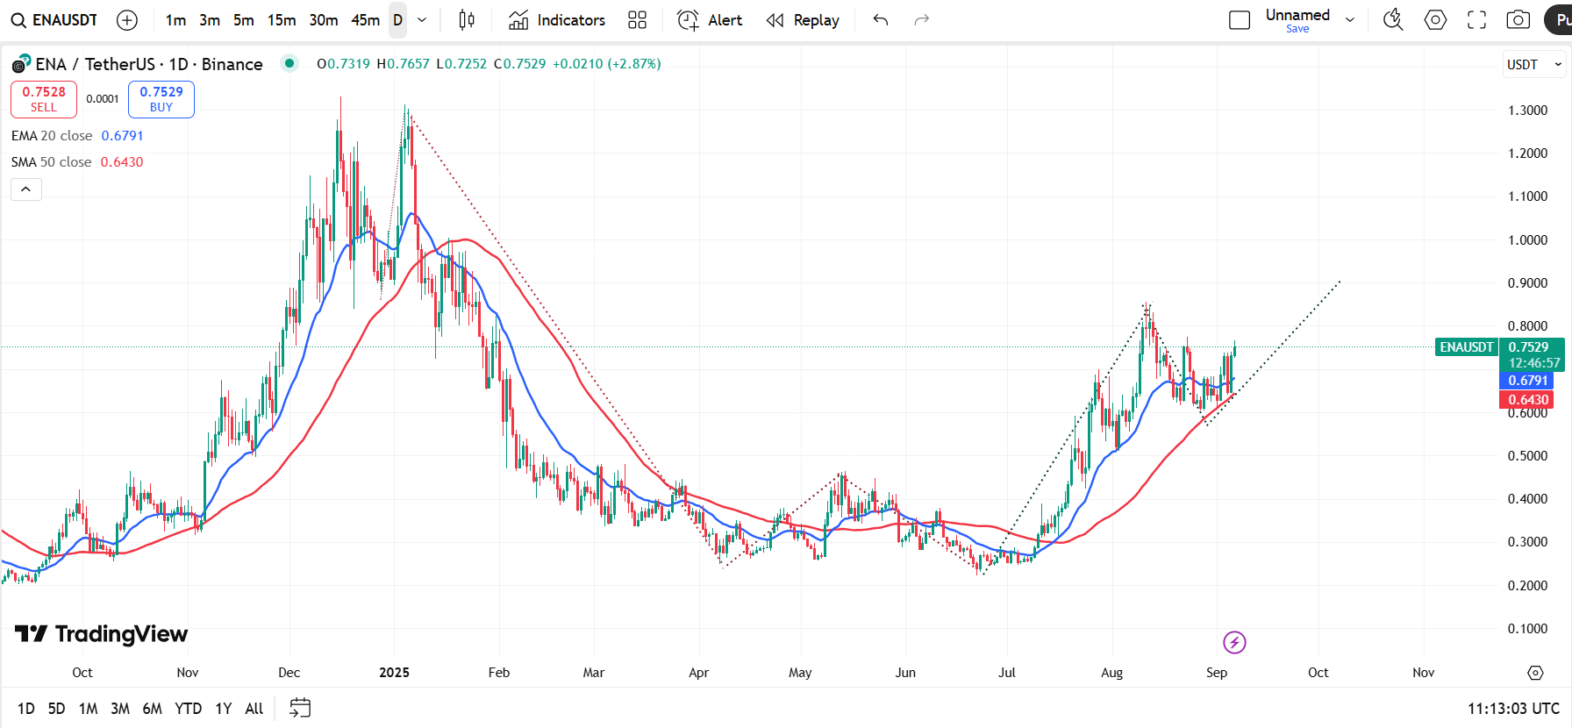Expand the layout name dropdown arrow
Viewport: 1572px width, 728px height.
coord(1350,20)
